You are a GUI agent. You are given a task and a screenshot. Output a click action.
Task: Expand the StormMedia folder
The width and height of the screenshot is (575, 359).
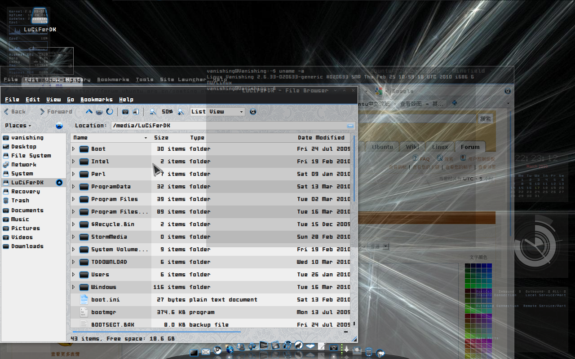[74, 236]
